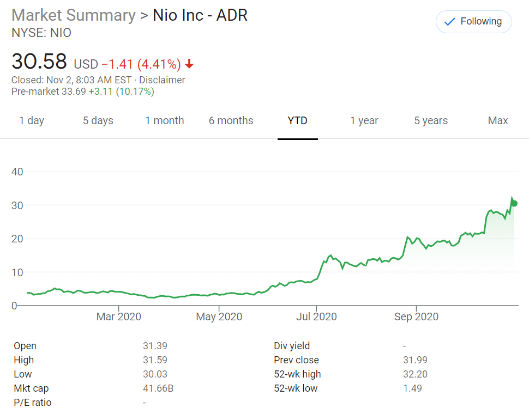The width and height of the screenshot is (529, 414).
Task: View the 1 year chart tab
Action: [x=364, y=120]
